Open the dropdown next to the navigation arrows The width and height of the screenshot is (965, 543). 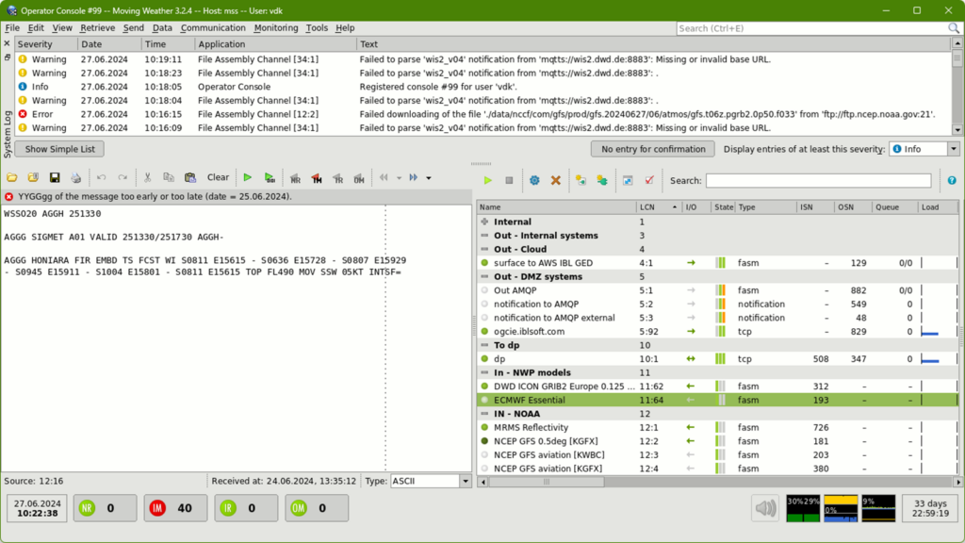(429, 177)
